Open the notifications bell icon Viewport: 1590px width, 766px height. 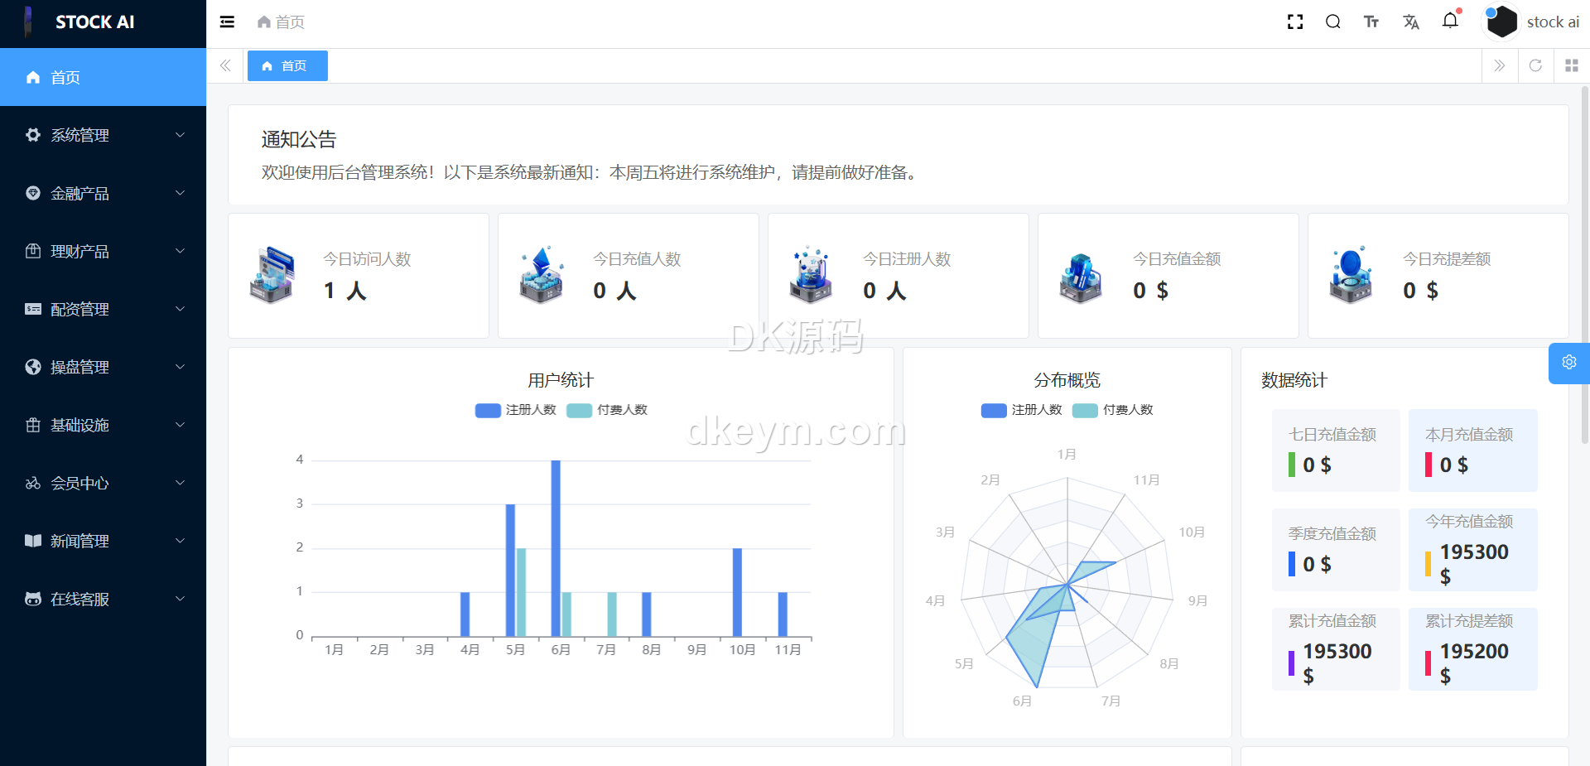click(x=1450, y=21)
